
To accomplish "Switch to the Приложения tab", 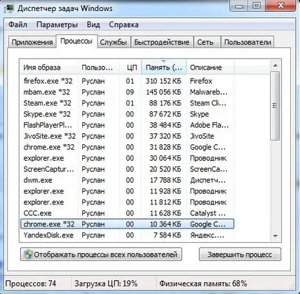I will click(32, 42).
